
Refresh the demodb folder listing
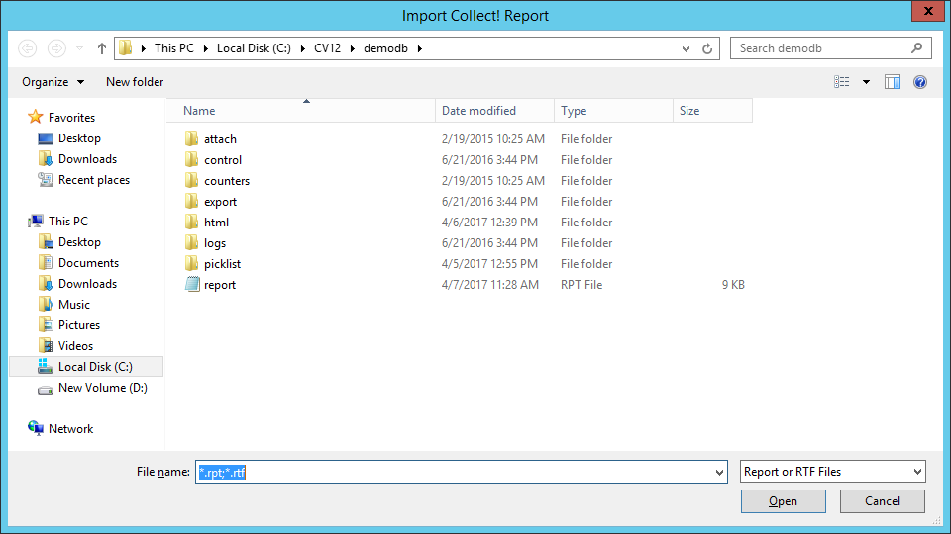[x=707, y=49]
